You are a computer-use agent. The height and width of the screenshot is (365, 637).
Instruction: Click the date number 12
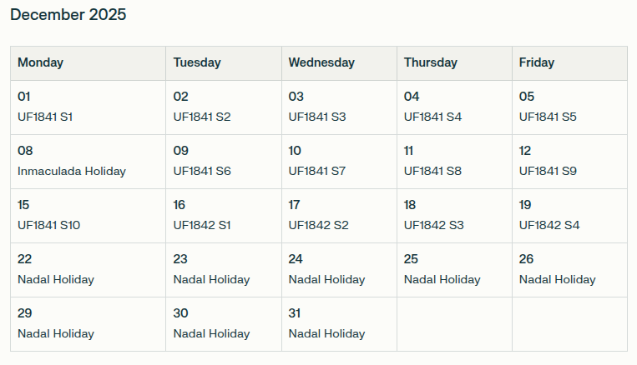[x=525, y=151]
